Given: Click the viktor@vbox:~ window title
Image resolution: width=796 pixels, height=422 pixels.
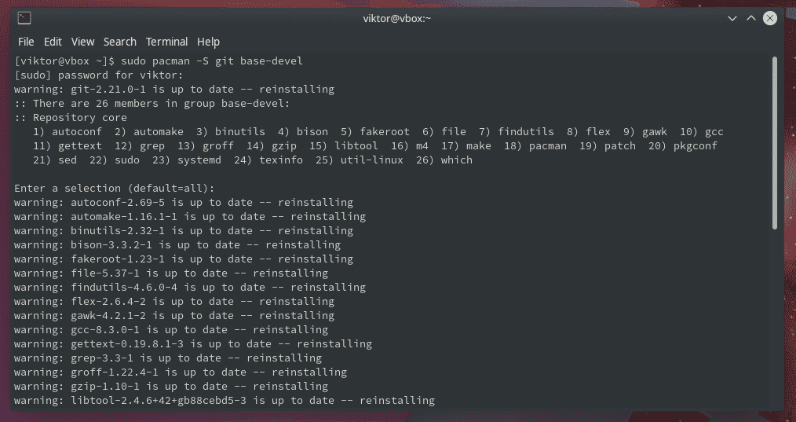Looking at the screenshot, I should (397, 18).
